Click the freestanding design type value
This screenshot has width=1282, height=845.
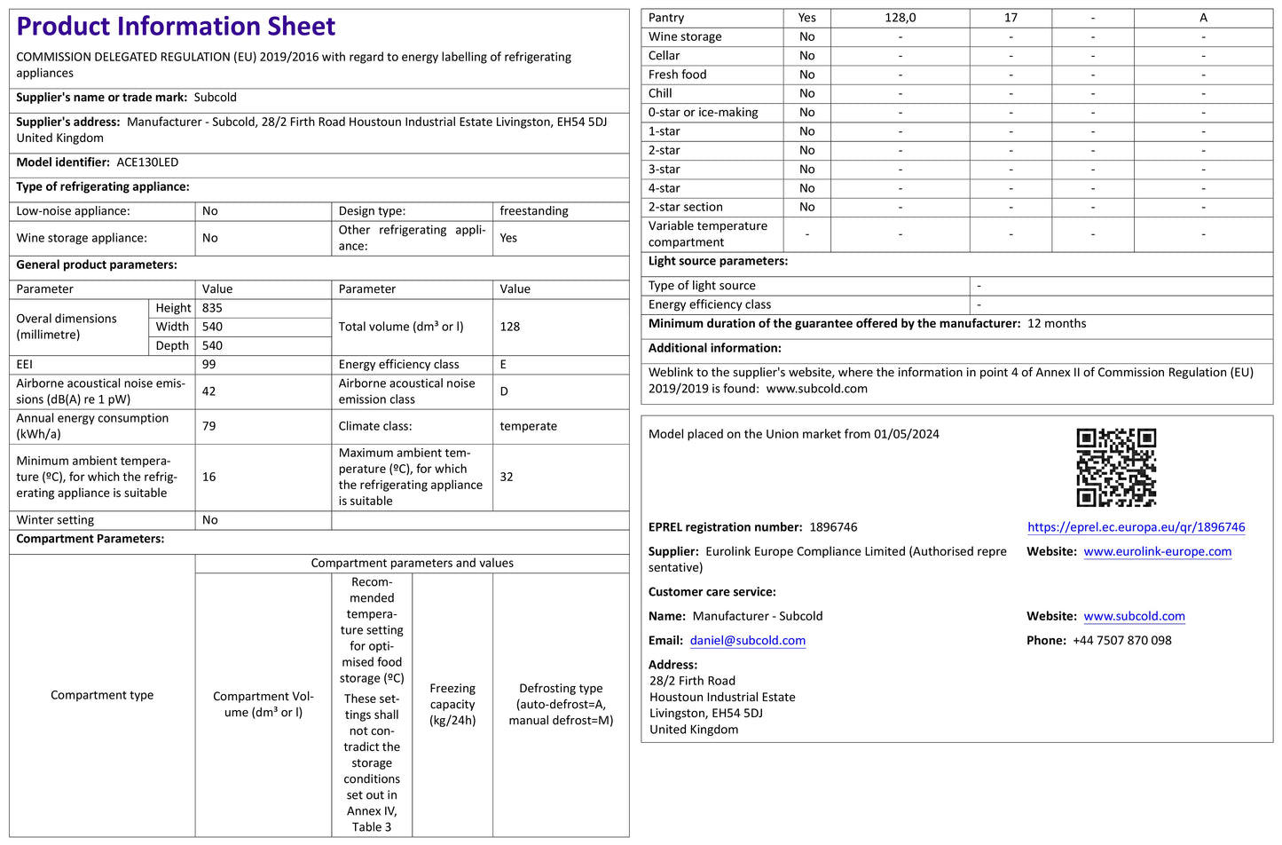533,211
